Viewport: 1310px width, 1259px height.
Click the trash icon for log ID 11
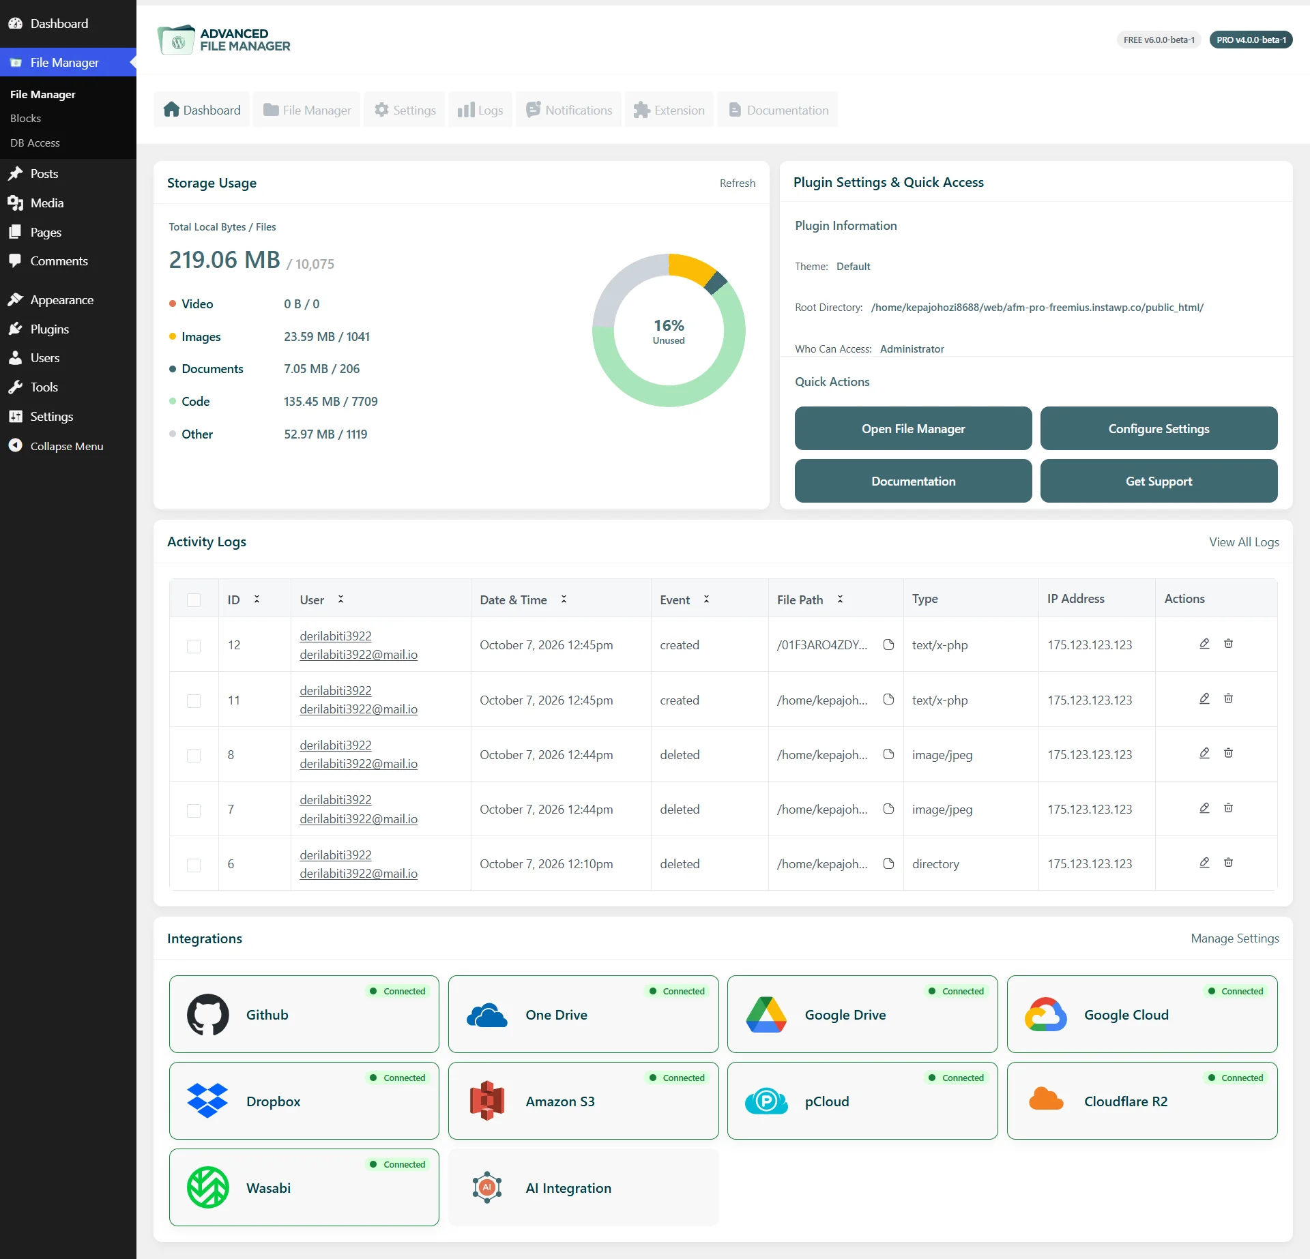point(1228,698)
